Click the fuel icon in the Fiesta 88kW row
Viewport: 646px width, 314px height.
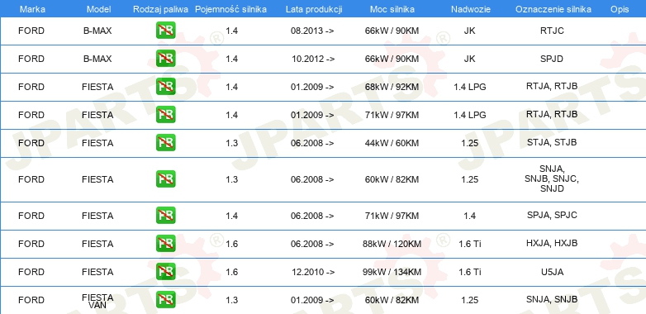tap(165, 244)
